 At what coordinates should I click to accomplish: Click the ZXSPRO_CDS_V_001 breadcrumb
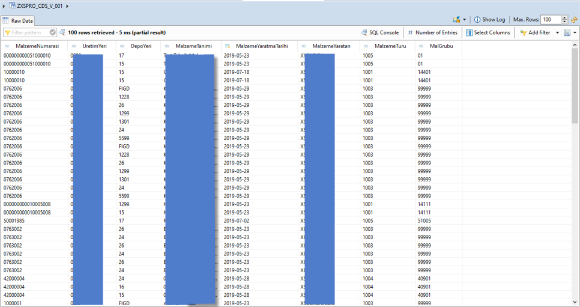pyautogui.click(x=40, y=6)
